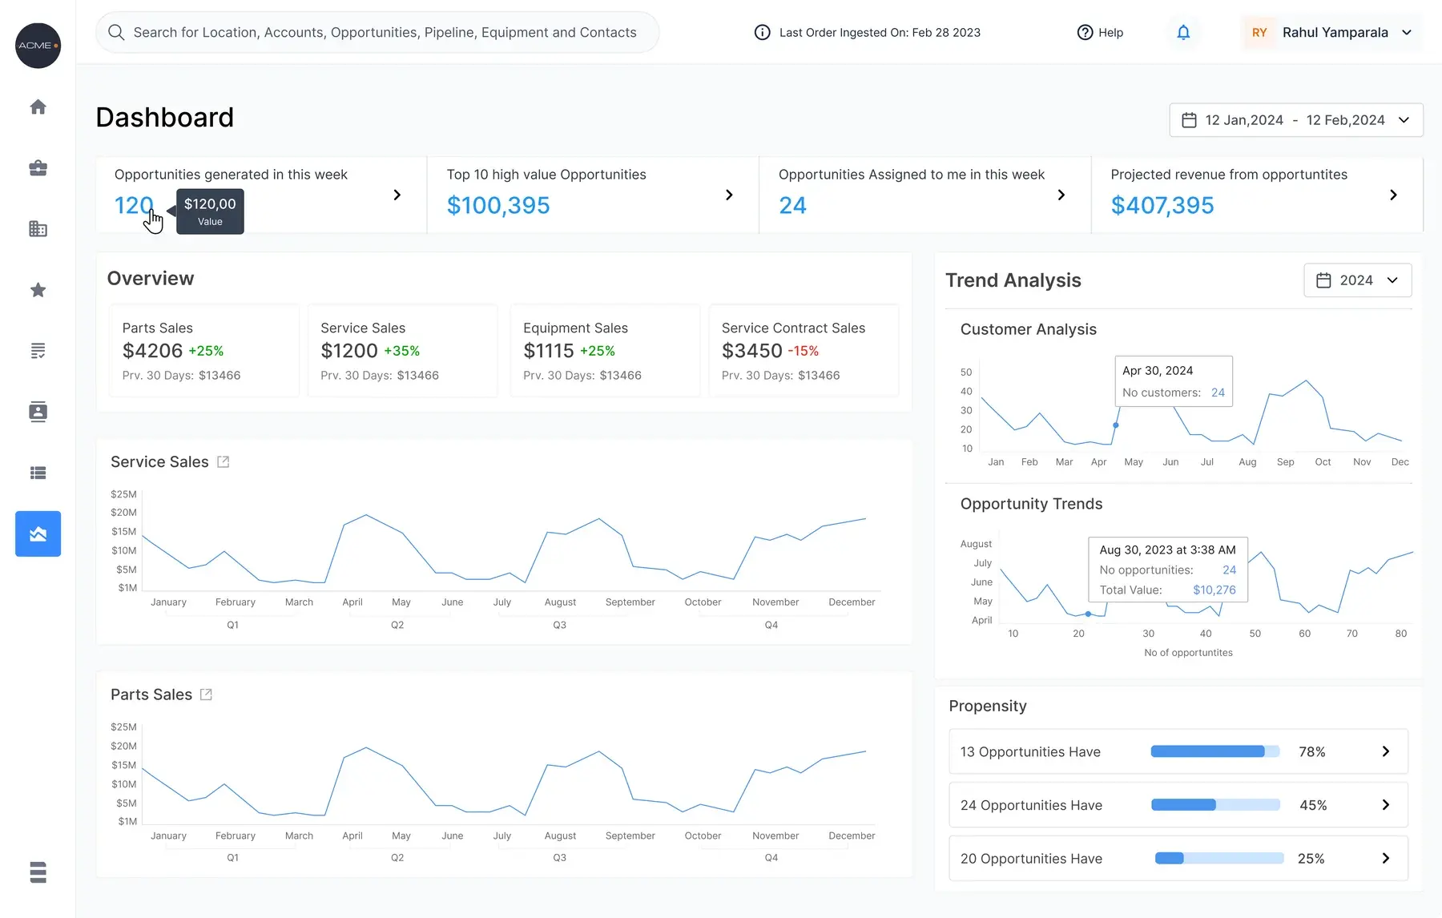1442x918 pixels.
Task: Select the Parts Sales overview card
Action: (204, 351)
